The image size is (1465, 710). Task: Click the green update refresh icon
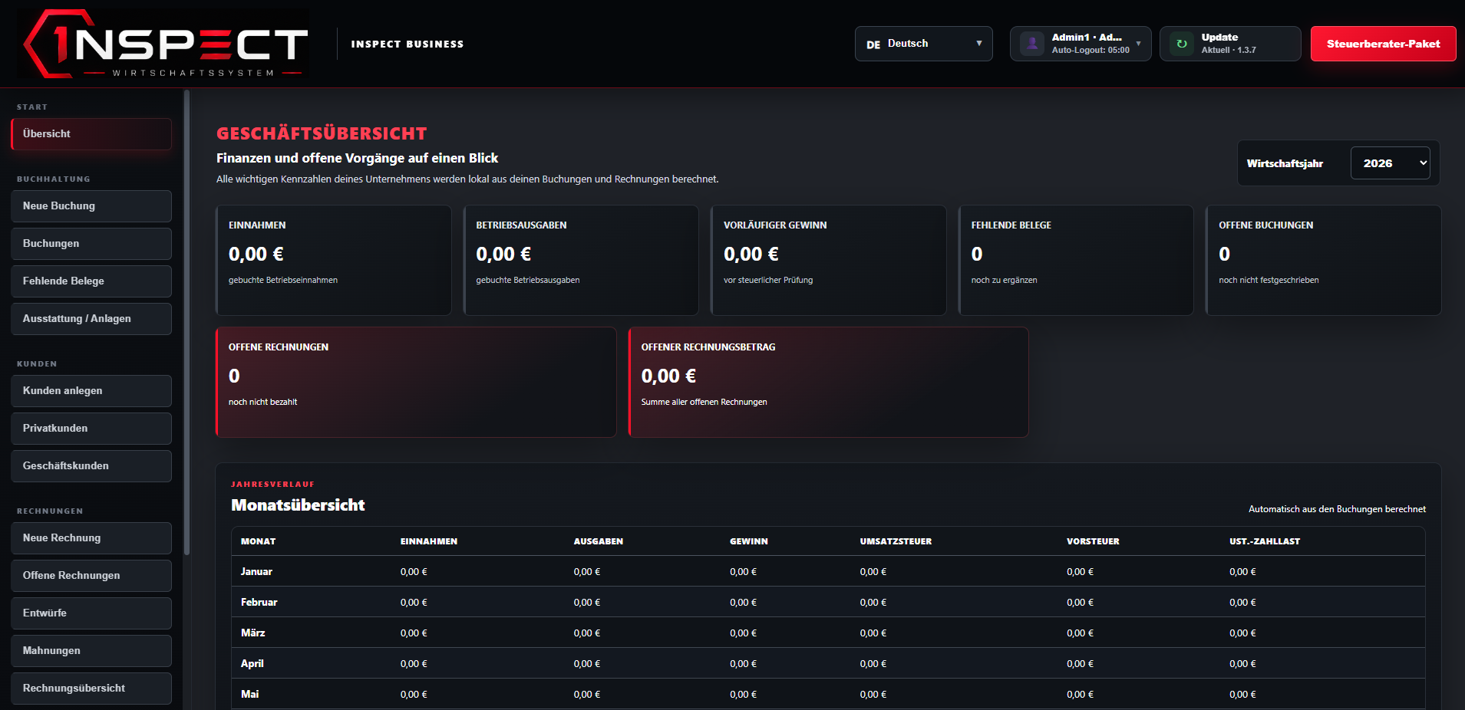1182,44
